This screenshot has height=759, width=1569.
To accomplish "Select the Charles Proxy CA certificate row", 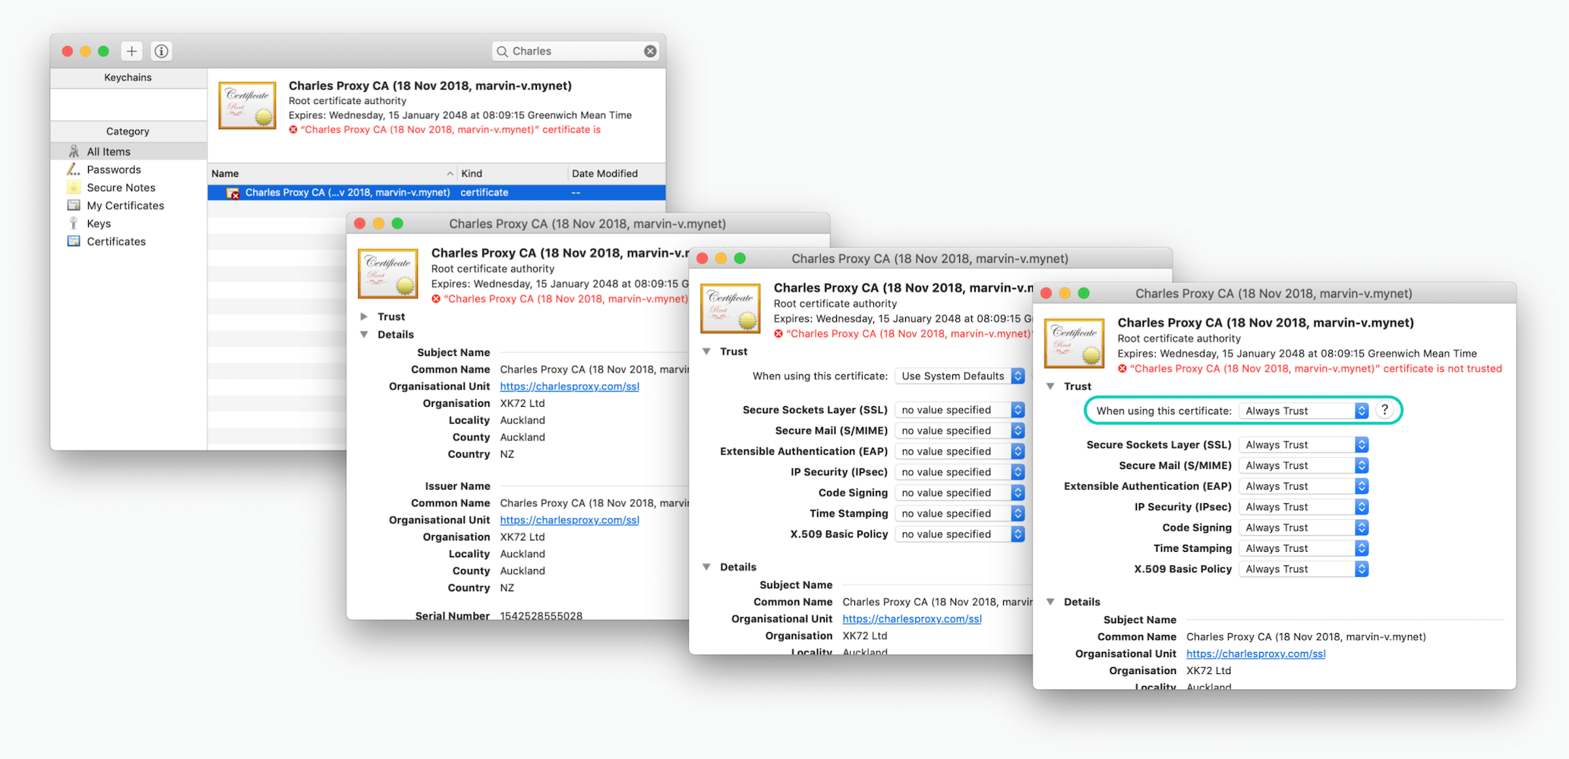I will [437, 193].
